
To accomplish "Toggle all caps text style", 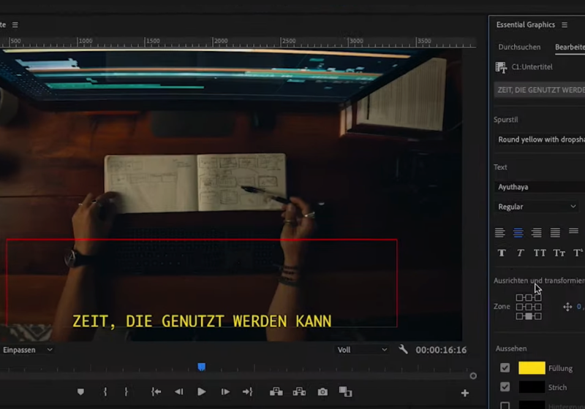I will 540,253.
